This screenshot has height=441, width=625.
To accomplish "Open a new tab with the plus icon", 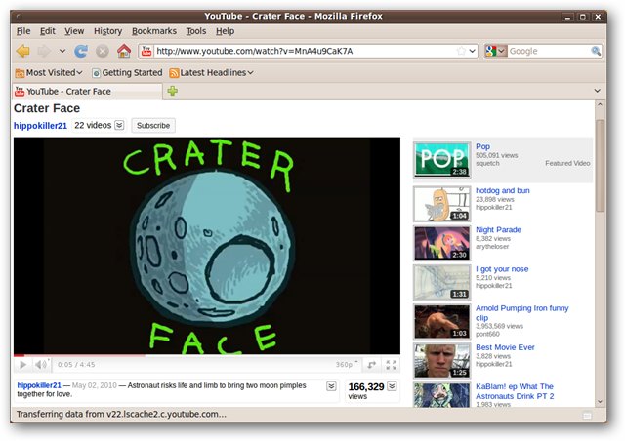I will tap(173, 91).
